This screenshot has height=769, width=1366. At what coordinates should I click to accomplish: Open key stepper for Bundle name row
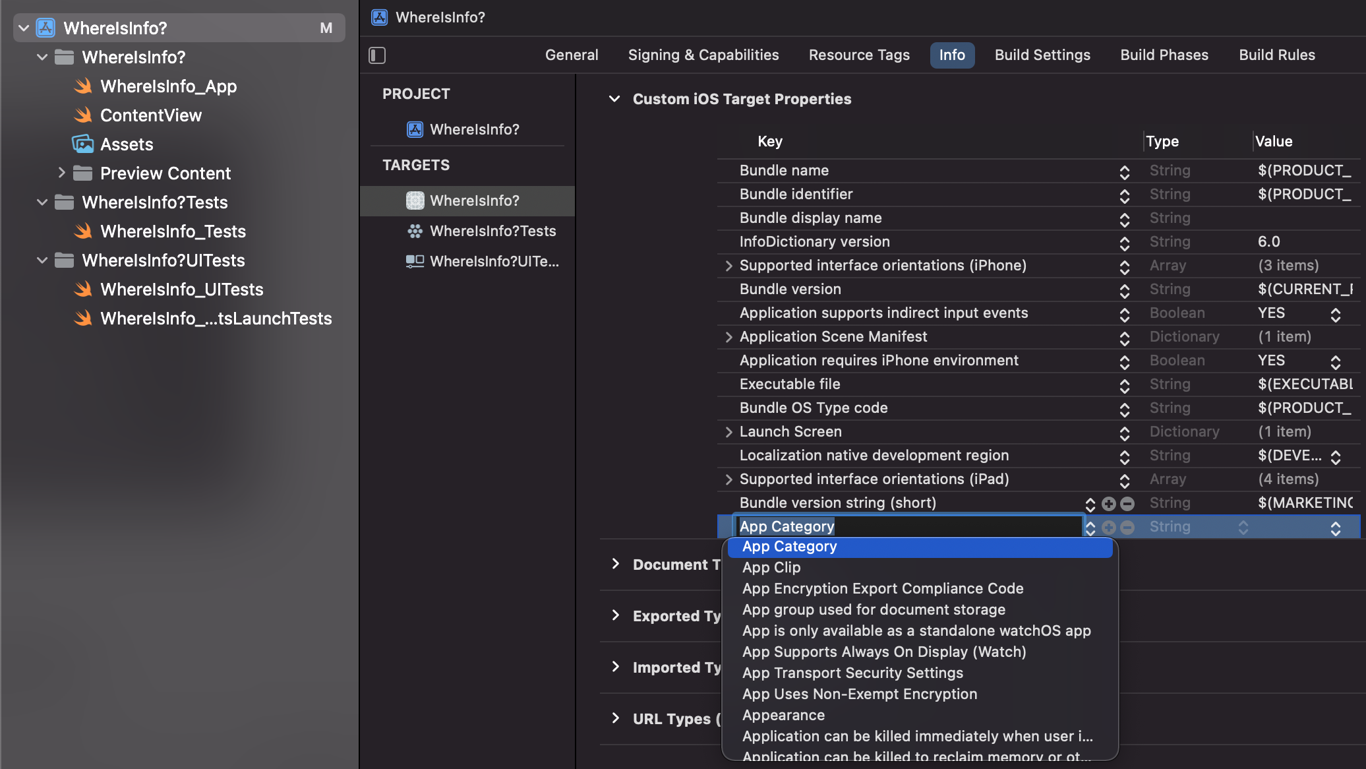coord(1125,173)
